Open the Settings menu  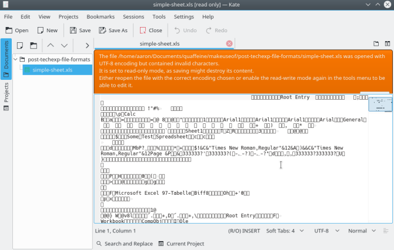click(x=183, y=17)
